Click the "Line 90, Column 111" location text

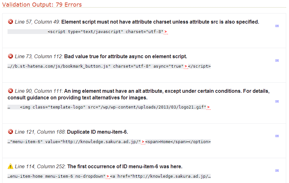pos(39,91)
